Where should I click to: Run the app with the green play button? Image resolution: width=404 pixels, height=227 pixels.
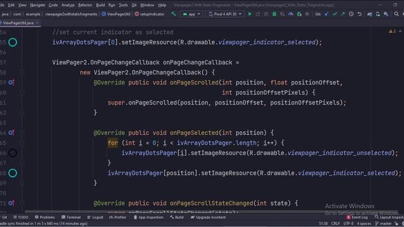pyautogui.click(x=250, y=14)
